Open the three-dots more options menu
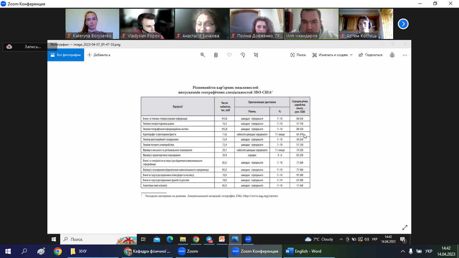 [405, 55]
